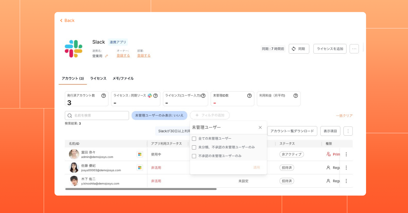408x213 pixels.
Task: Click 富田 奈々's avatar
Action: pos(74,154)
